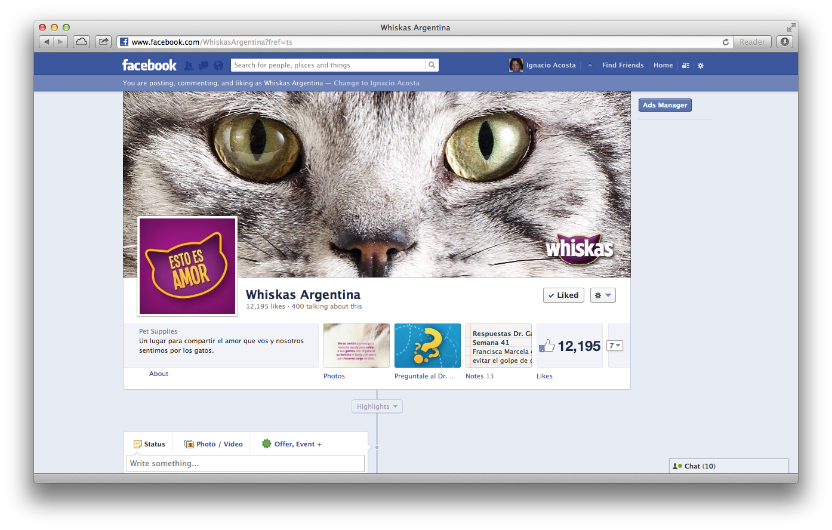
Task: Toggle the Liked button
Action: click(563, 295)
